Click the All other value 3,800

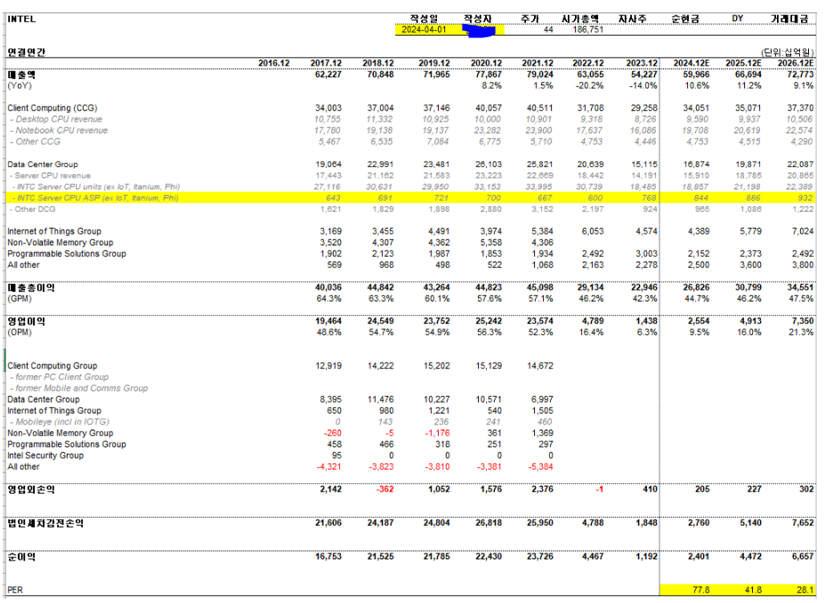[x=803, y=265]
